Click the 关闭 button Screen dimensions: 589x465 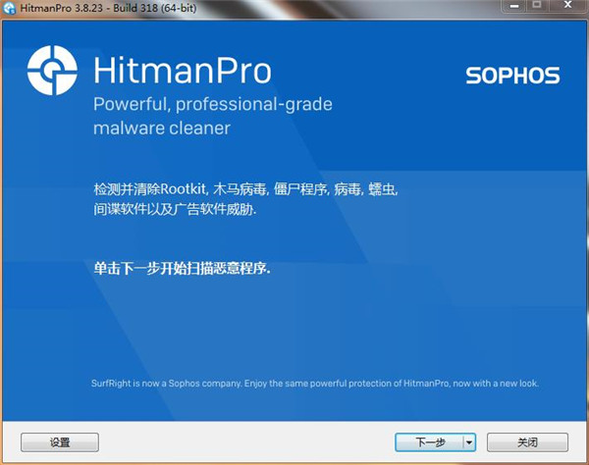point(527,442)
